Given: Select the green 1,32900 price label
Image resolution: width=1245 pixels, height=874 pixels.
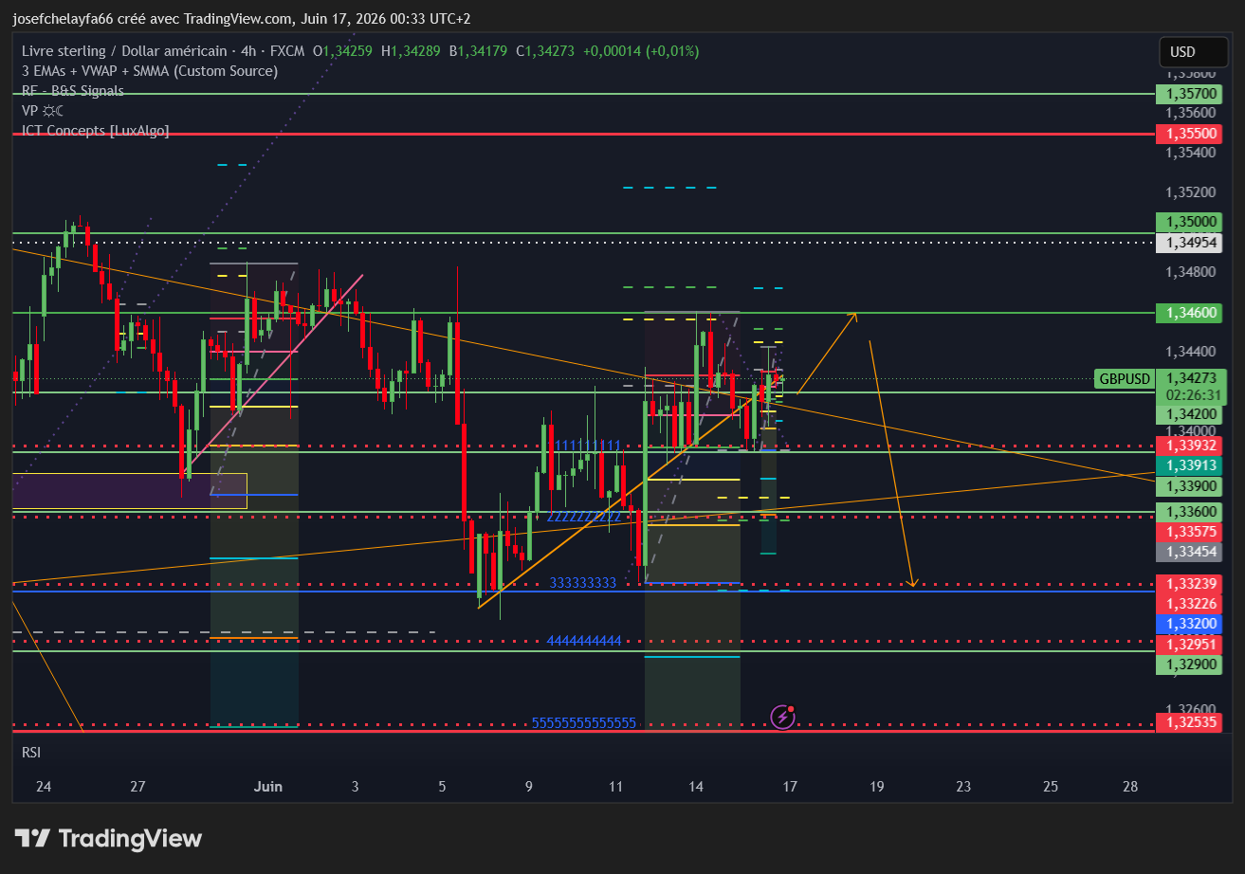Looking at the screenshot, I should (1188, 665).
